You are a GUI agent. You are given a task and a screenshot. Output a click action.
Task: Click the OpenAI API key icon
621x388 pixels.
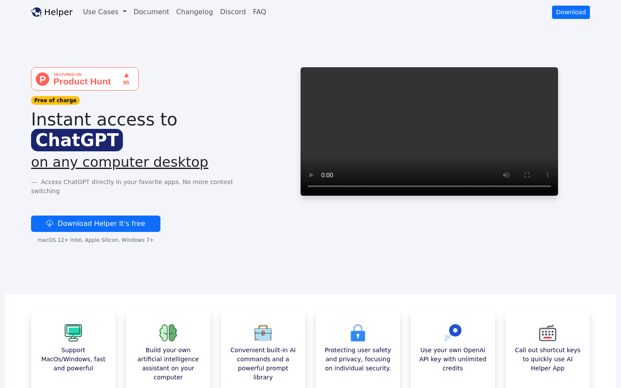tap(453, 332)
